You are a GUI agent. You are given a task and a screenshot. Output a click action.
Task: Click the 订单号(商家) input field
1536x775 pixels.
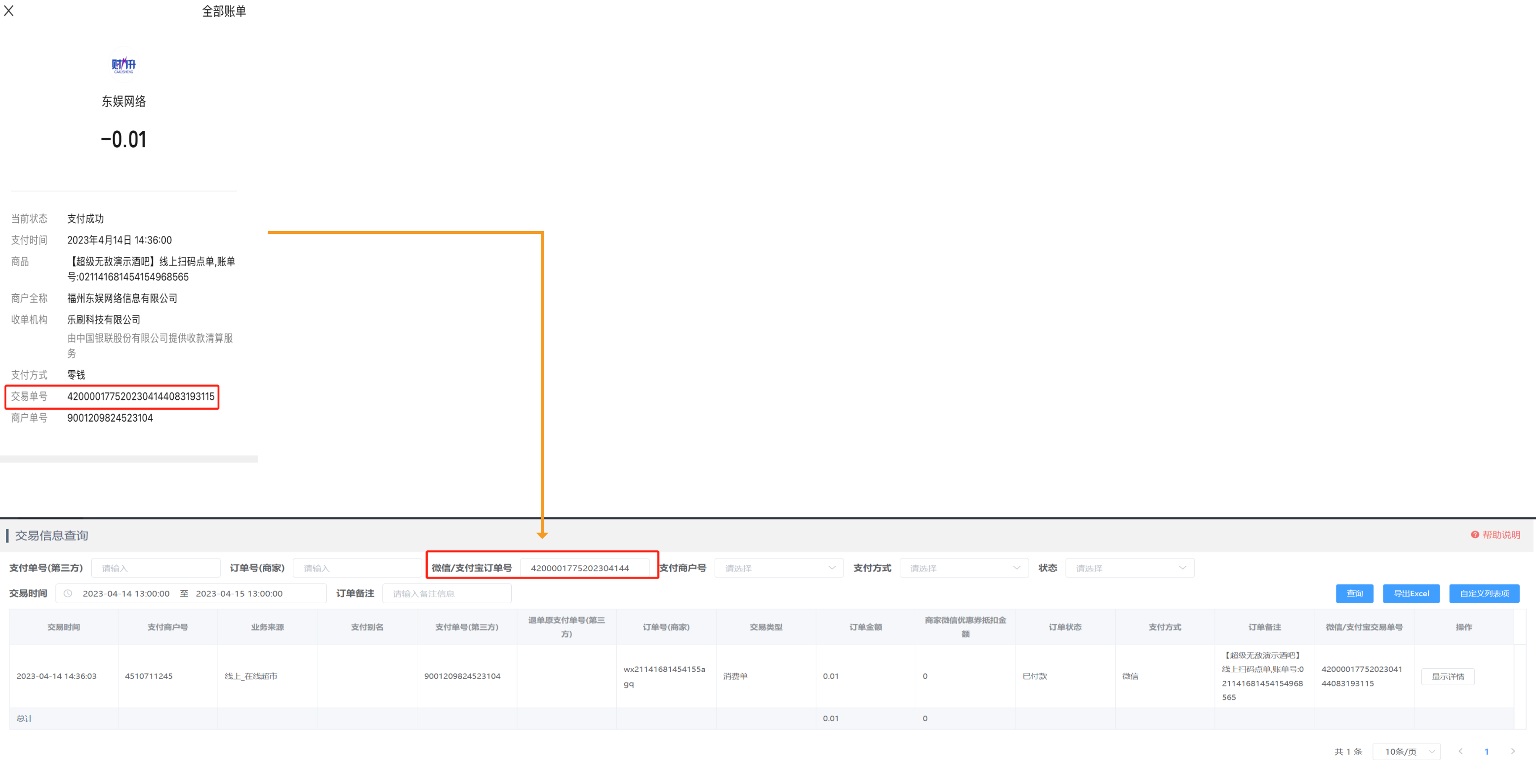(x=357, y=568)
